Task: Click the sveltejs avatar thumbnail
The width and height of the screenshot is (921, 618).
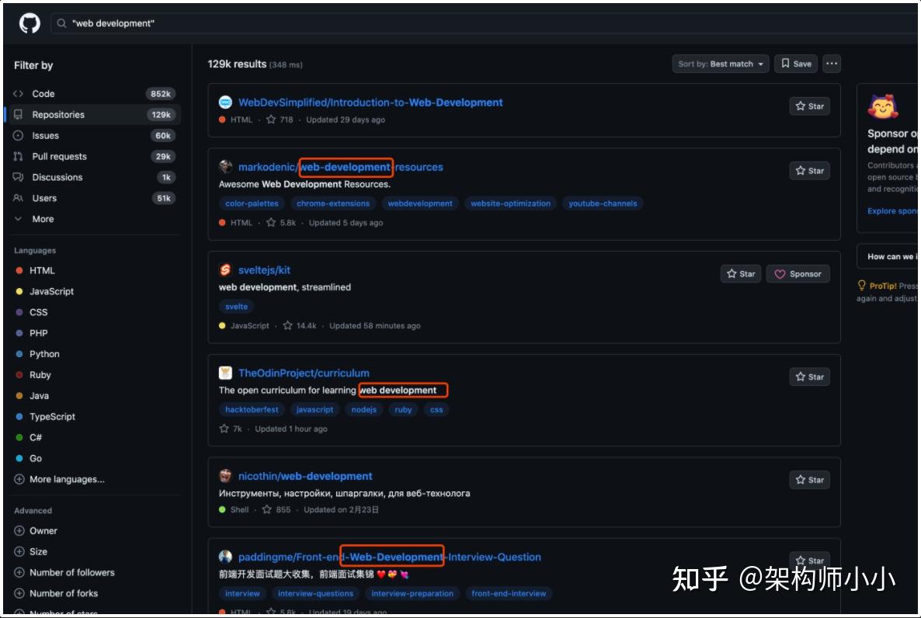Action: coord(225,269)
